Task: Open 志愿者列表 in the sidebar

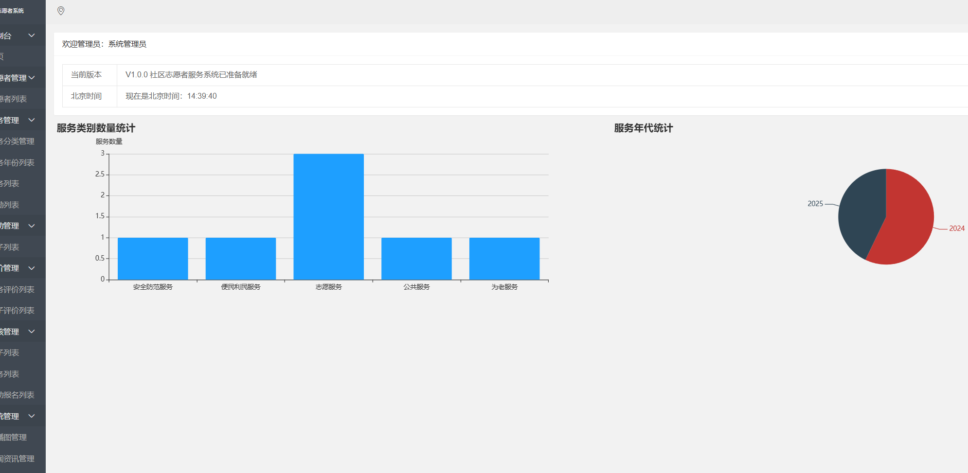Action: point(14,99)
